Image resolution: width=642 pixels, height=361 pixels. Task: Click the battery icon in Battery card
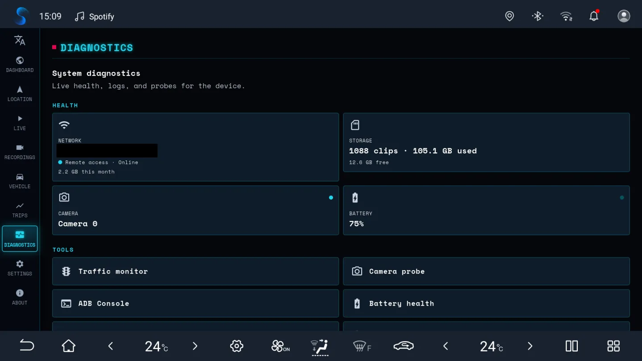pos(355,197)
